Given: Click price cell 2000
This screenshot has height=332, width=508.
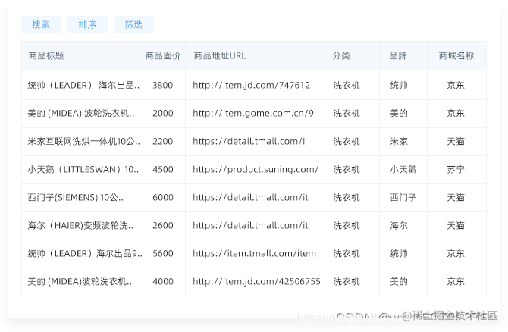Looking at the screenshot, I should click(163, 114).
